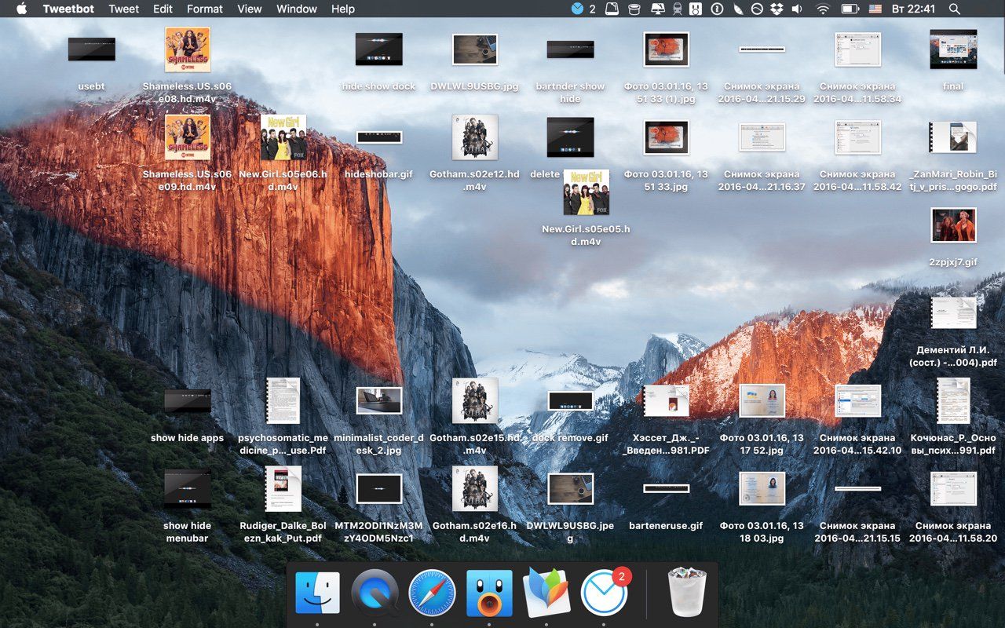Open Finder from the Dock
This screenshot has width=1005, height=628.
point(317,593)
